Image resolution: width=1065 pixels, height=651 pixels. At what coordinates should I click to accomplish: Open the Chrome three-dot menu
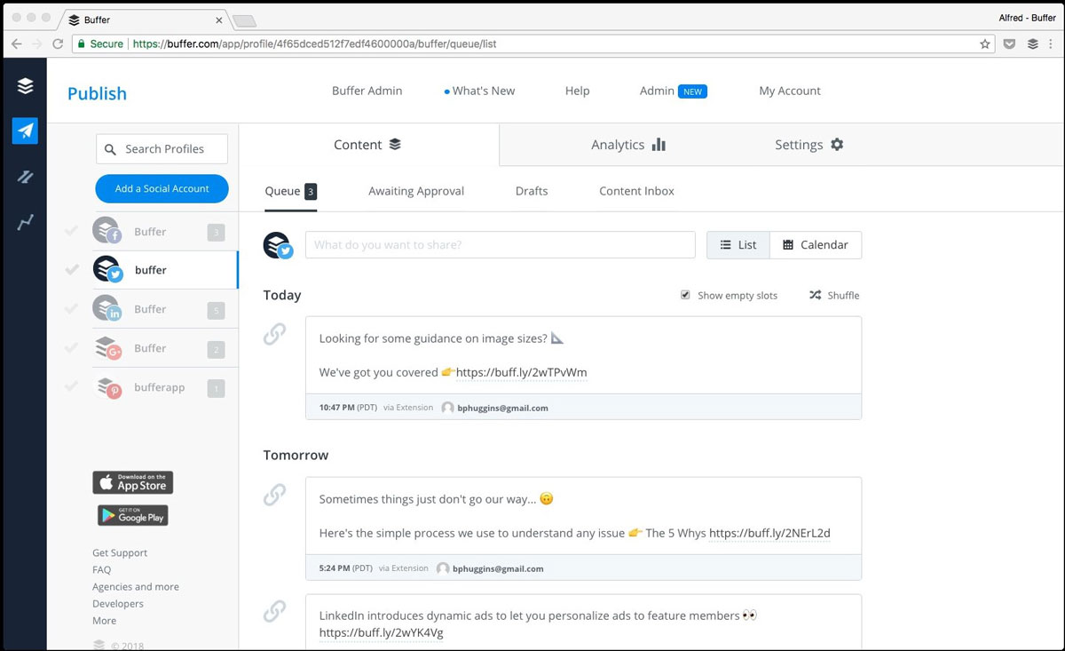tap(1053, 44)
